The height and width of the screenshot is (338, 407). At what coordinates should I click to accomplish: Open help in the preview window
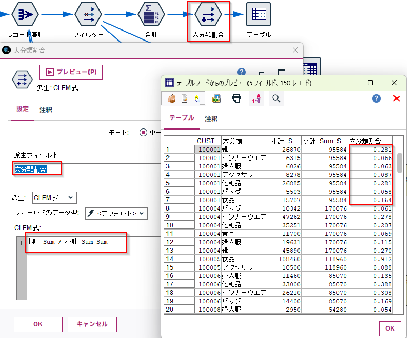click(x=376, y=98)
